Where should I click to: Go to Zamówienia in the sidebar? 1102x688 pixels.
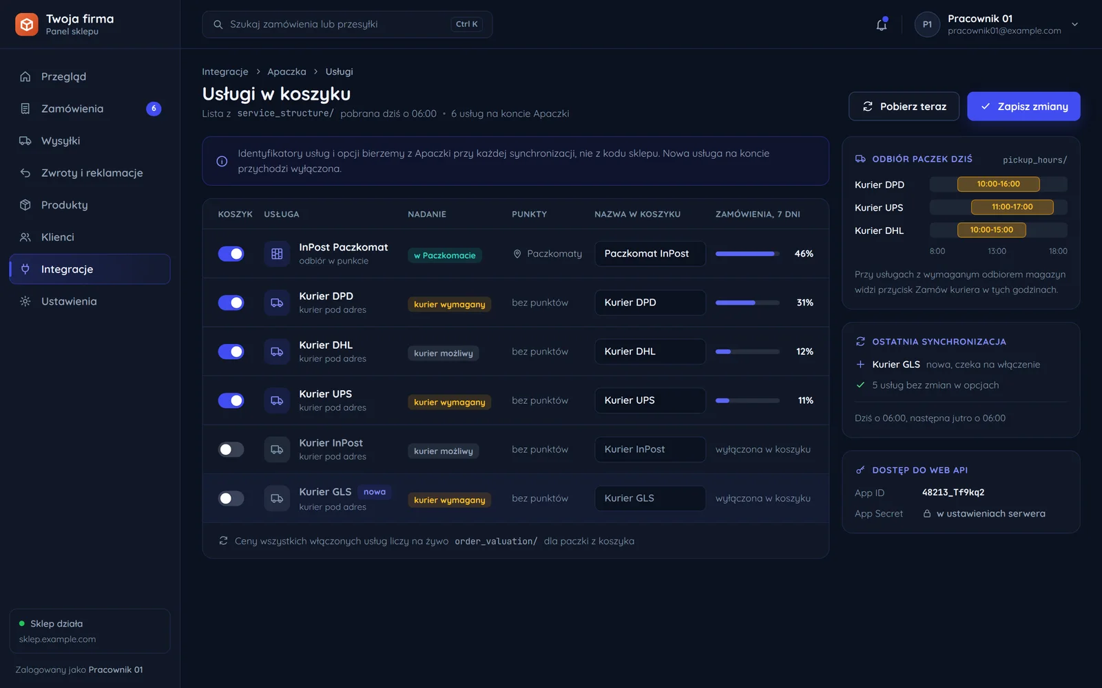tap(90, 109)
